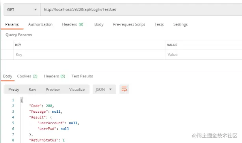Open the Test Results tab

[x=82, y=76]
